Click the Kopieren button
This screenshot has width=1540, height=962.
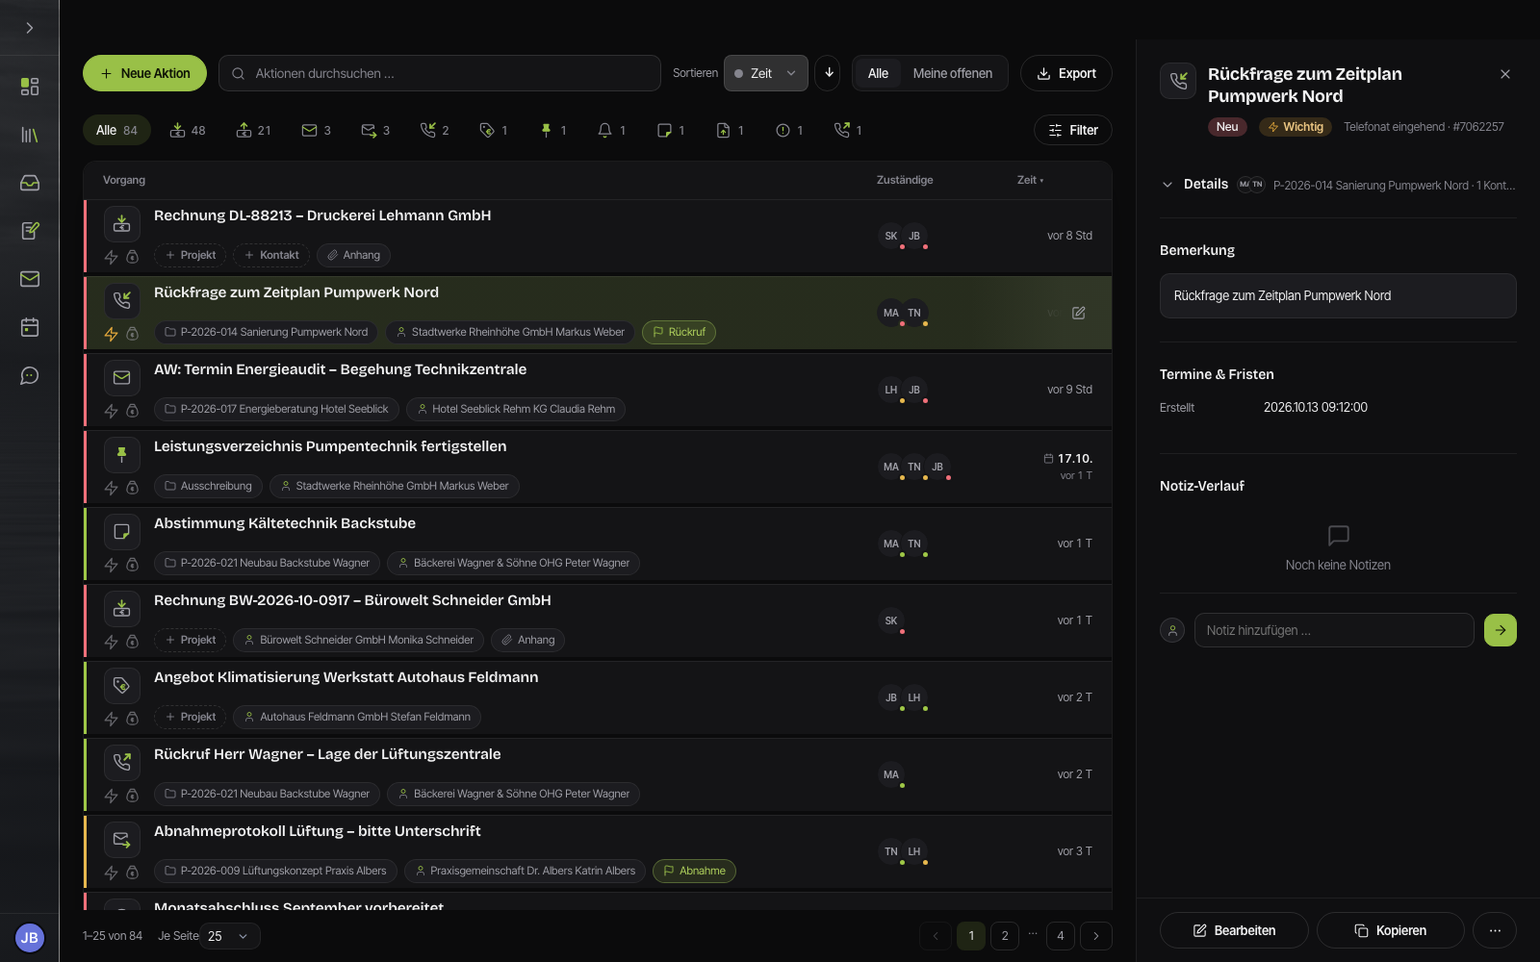coord(1391,930)
